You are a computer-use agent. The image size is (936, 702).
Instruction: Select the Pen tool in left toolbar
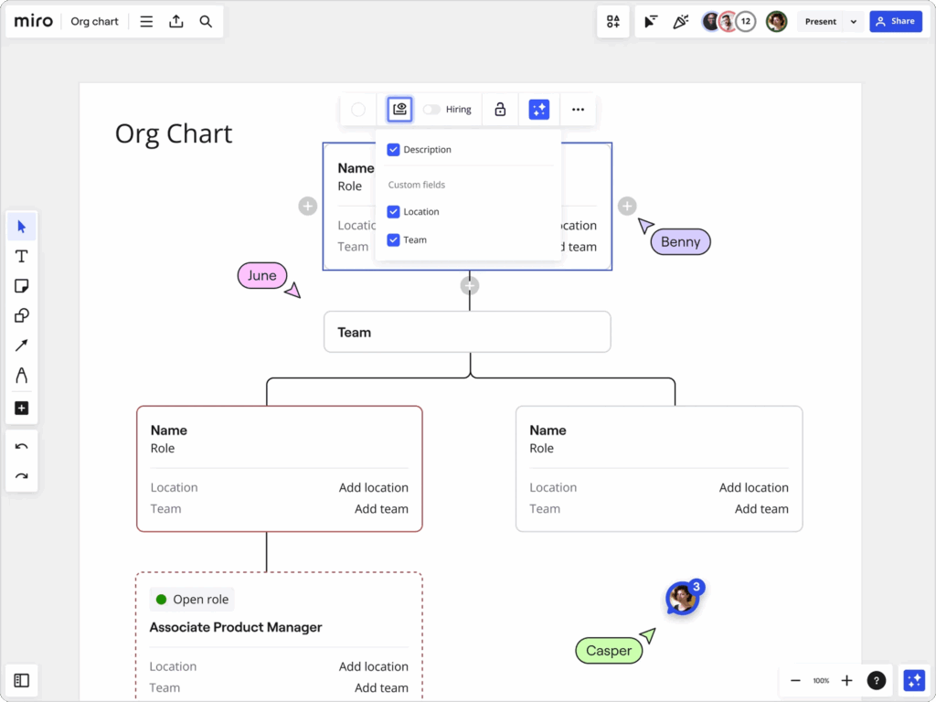(22, 375)
